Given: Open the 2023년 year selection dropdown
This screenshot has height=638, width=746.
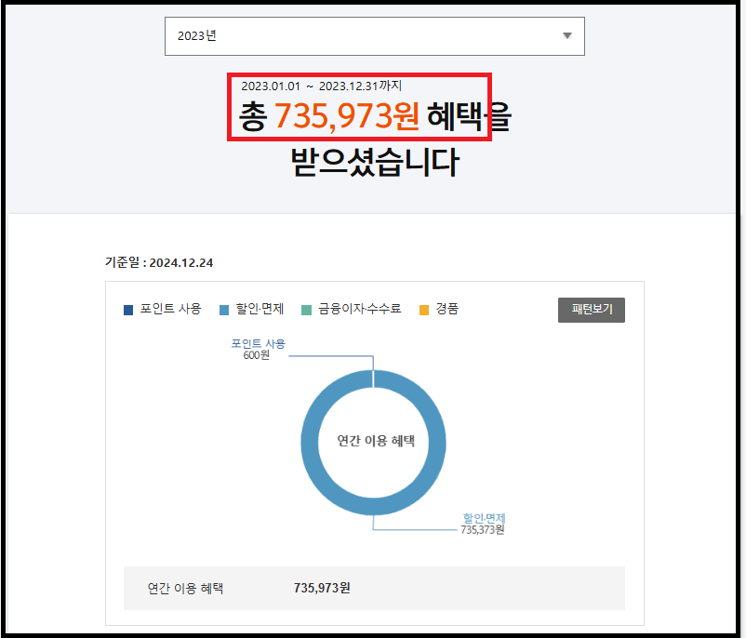Looking at the screenshot, I should pos(374,36).
